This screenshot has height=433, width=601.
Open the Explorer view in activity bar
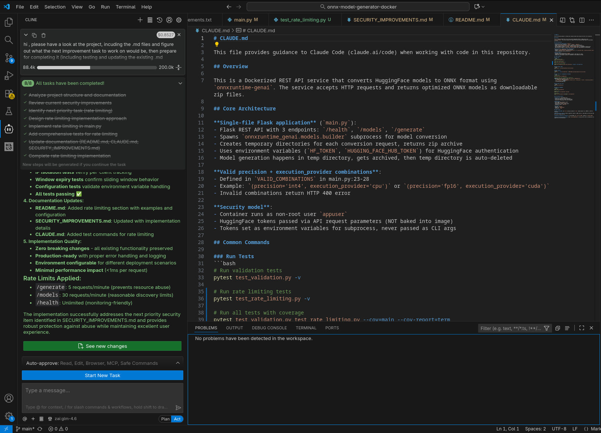click(x=9, y=22)
